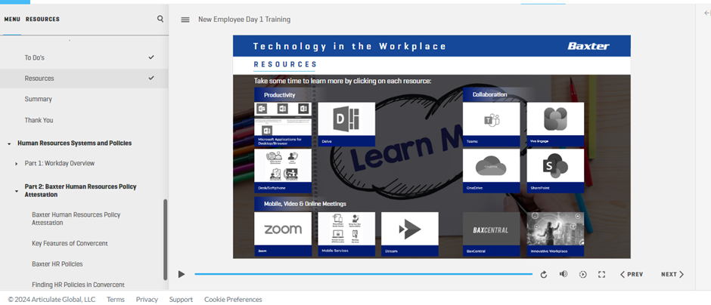
Task: Open Cookie Preferences footer link
Action: pyautogui.click(x=233, y=300)
